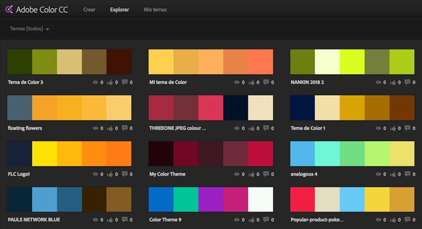Select navy swatch in Tema de Color 1
Image resolution: width=422 pixels, height=229 pixels.
pos(303,108)
